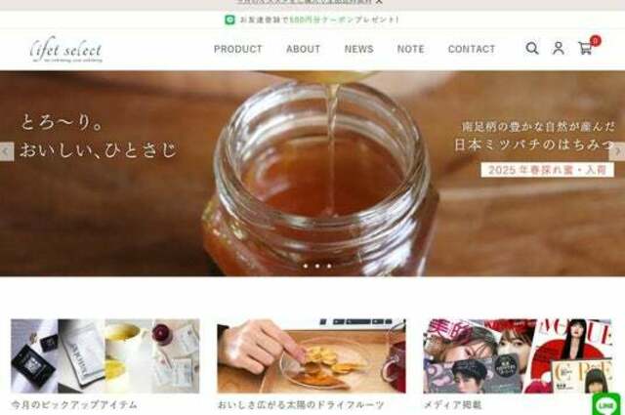The image size is (625, 415).
Task: Click the lifet select logo
Action: 66,50
